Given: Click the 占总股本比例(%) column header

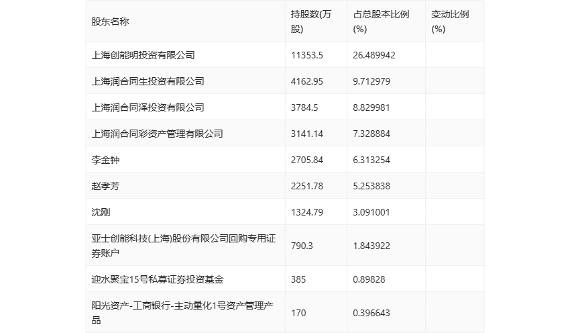Looking at the screenshot, I should pos(381,21).
